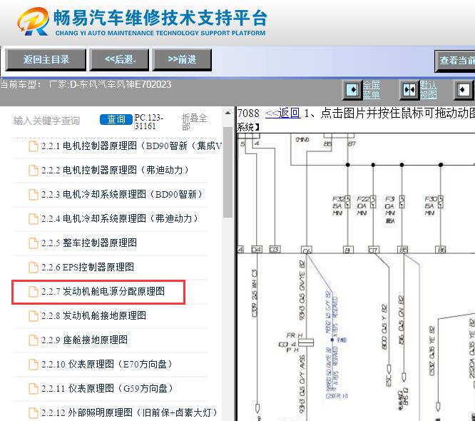Click the wiring diagram image
475x421 pixels.
356,277
